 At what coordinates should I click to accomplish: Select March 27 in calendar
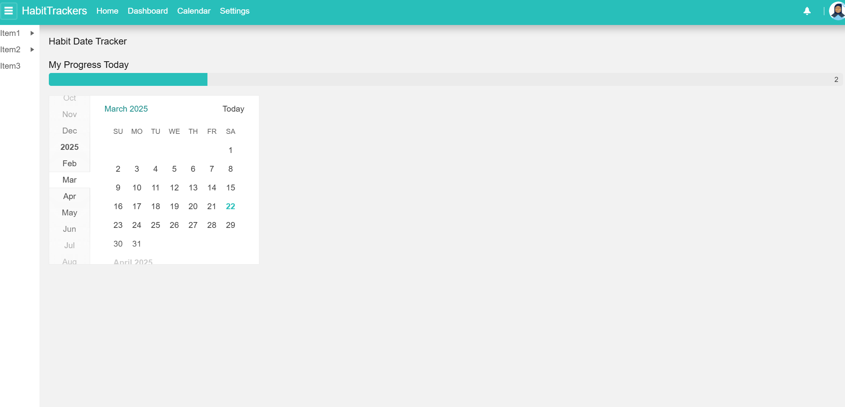coord(193,225)
